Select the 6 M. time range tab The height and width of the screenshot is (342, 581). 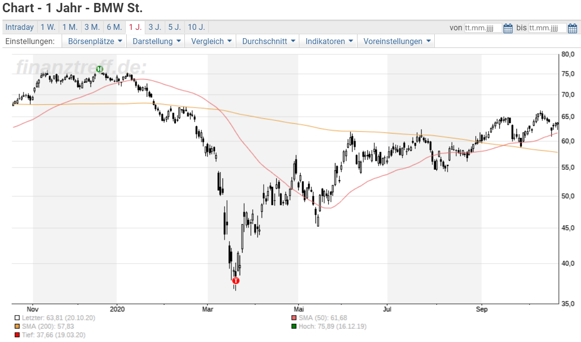coord(114,27)
